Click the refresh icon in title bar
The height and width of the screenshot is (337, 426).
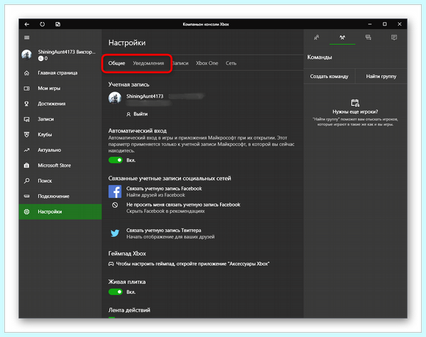pyautogui.click(x=42, y=24)
